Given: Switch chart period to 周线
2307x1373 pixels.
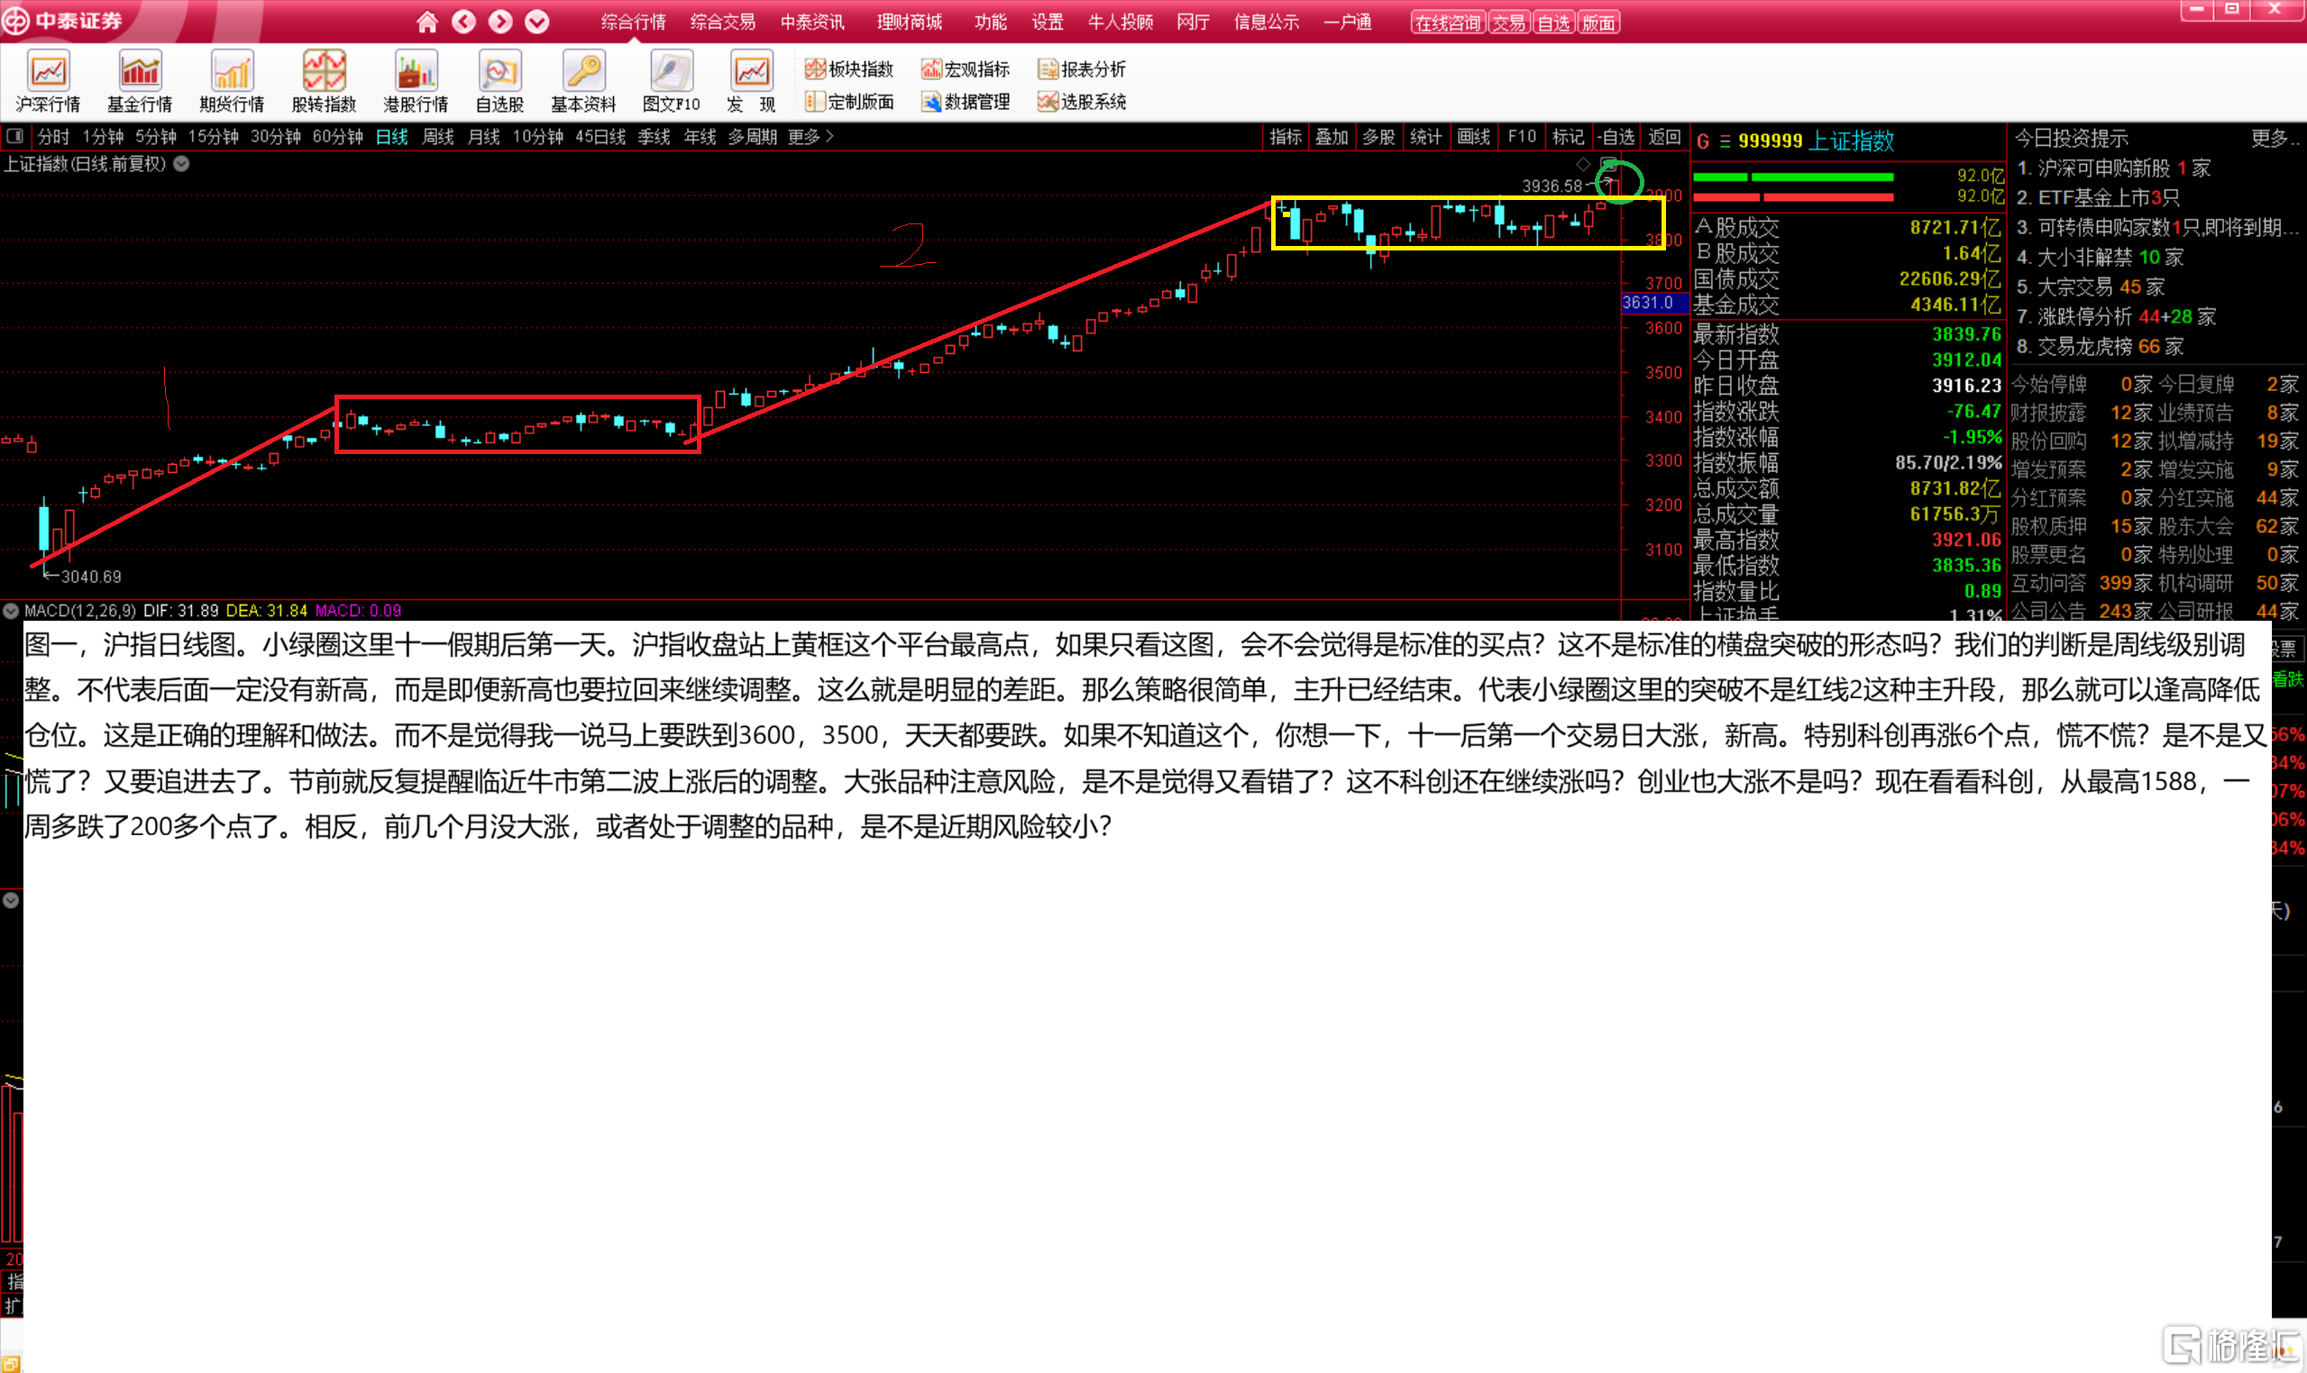Looking at the screenshot, I should [438, 137].
